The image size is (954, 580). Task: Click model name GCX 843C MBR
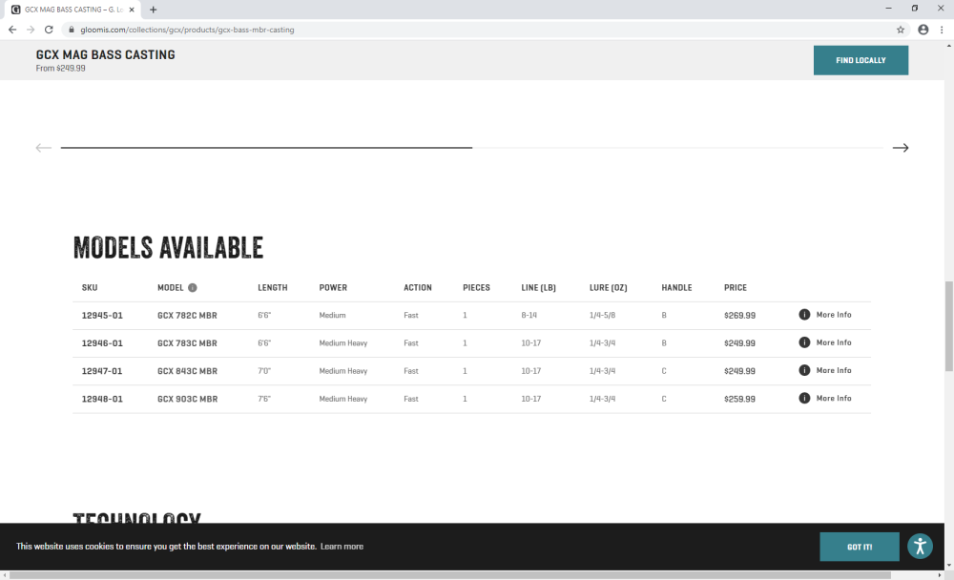point(187,371)
